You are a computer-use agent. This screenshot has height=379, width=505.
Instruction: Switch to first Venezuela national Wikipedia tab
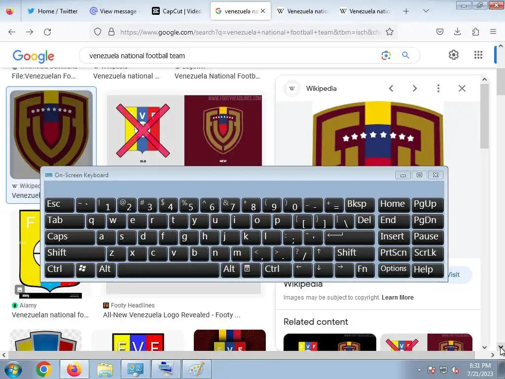coord(302,11)
